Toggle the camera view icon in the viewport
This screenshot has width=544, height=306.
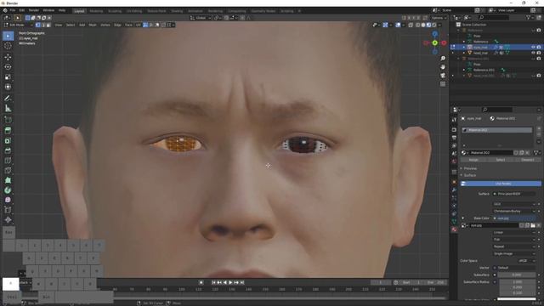(x=443, y=76)
